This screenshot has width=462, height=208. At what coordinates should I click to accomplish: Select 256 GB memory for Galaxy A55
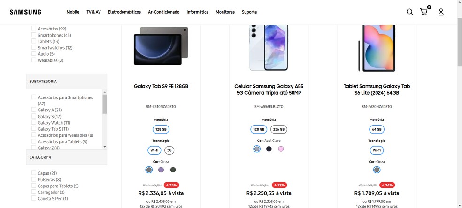coord(278,129)
